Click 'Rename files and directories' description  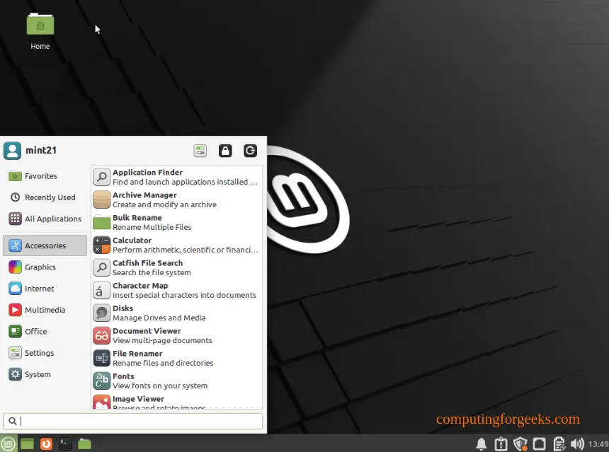coord(163,363)
